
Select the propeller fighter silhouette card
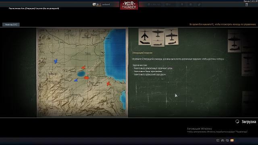[x=158, y=37]
